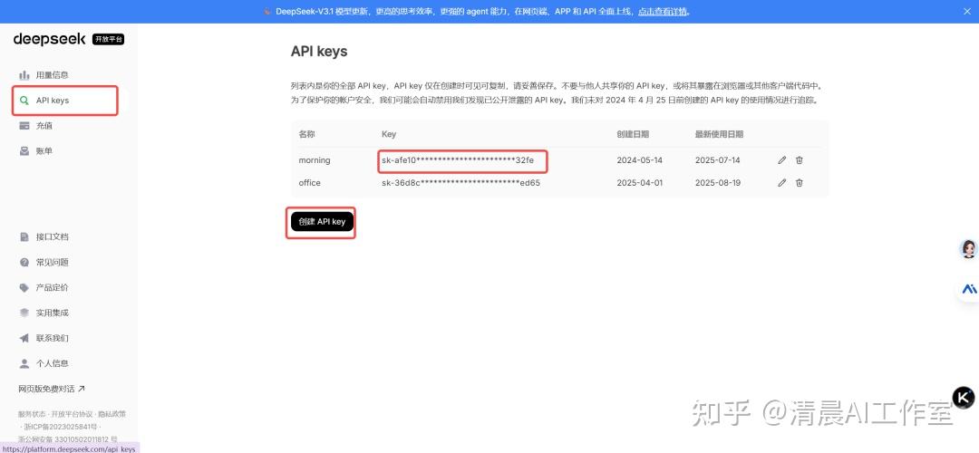Open 个人信息 profile page

(52, 363)
